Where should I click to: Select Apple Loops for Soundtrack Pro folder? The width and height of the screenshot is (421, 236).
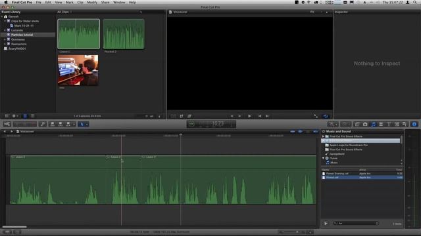pyautogui.click(x=348, y=145)
